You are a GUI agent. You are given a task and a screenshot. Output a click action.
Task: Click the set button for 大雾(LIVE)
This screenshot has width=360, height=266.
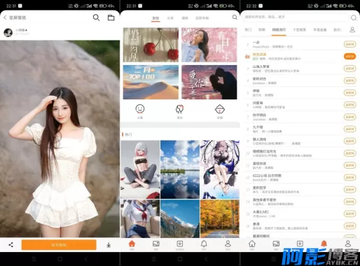click(349, 213)
